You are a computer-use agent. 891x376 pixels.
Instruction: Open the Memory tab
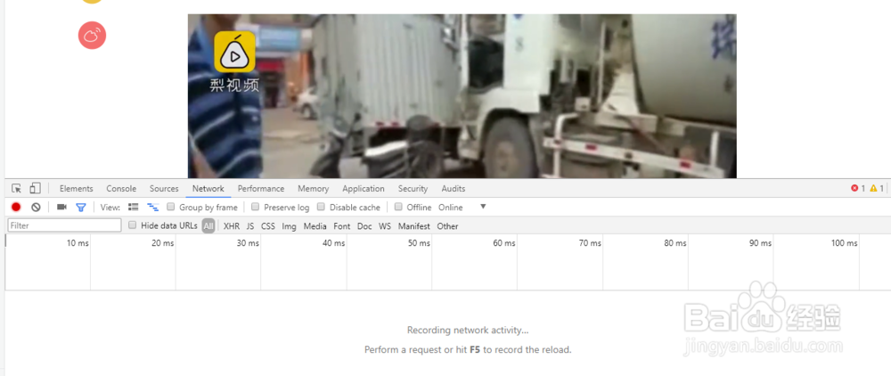click(313, 189)
